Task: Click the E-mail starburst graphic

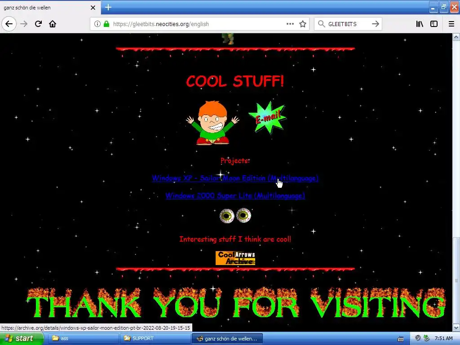Action: point(268,117)
